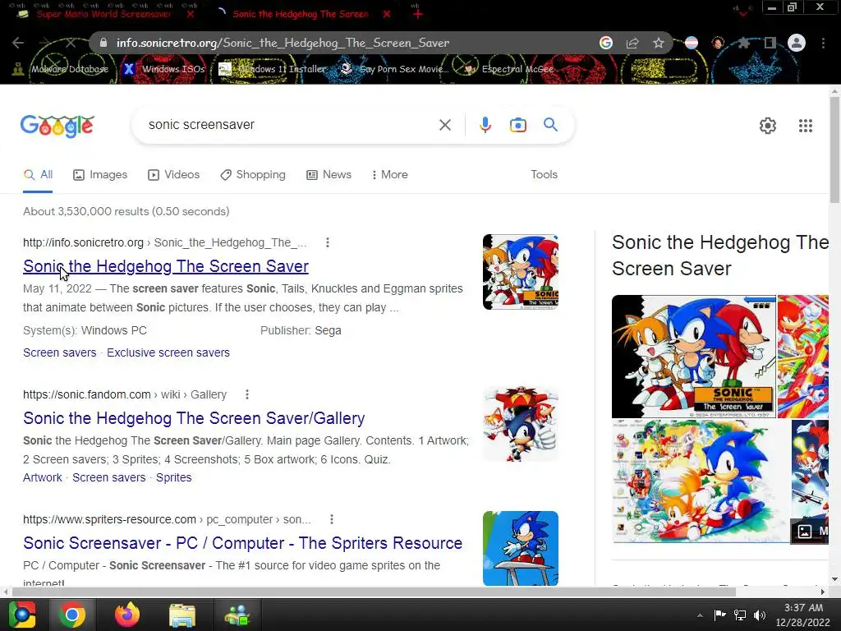Open Google quick settings gear
The width and height of the screenshot is (841, 631).
tap(768, 126)
